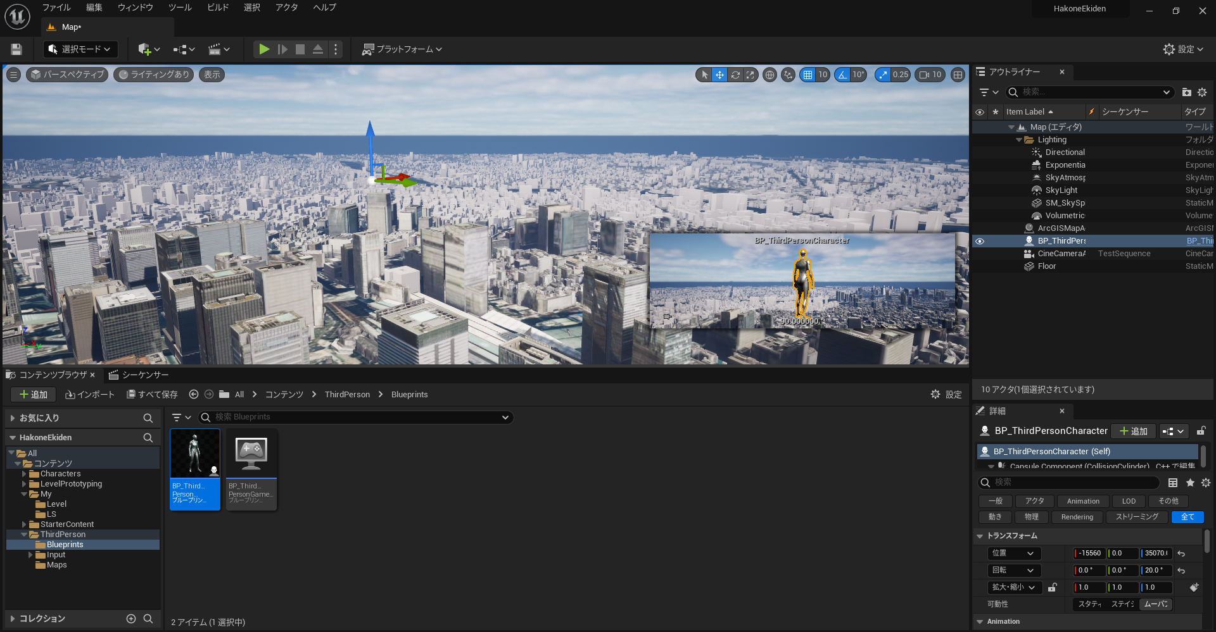
Task: Open the Outliner filter menu
Action: (988, 92)
